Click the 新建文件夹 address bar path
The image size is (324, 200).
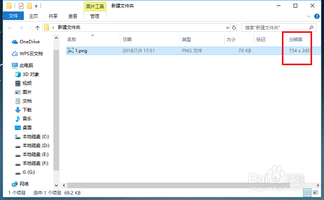(x=69, y=27)
